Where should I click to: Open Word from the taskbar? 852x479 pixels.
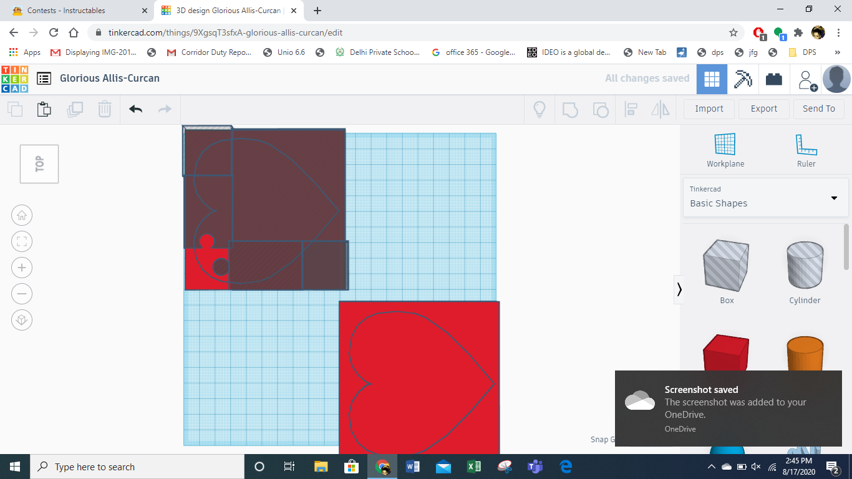pos(413,467)
